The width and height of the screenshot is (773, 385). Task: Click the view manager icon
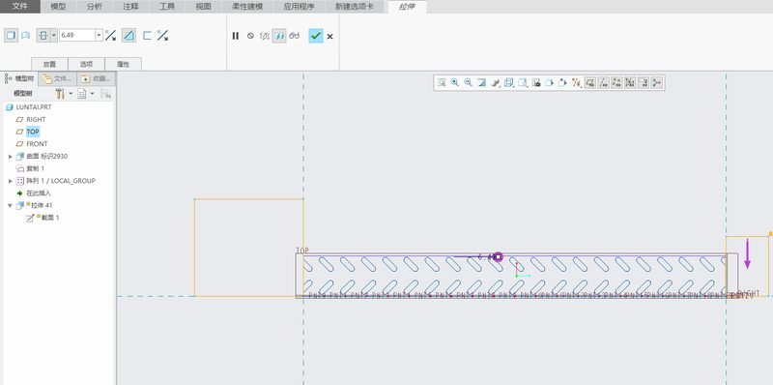536,83
